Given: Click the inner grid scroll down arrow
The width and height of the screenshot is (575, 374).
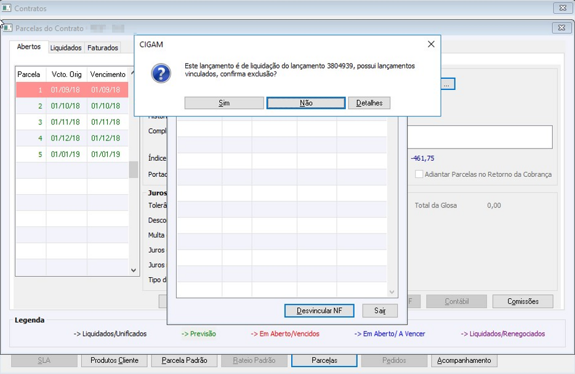Looking at the screenshot, I should 392,292.
